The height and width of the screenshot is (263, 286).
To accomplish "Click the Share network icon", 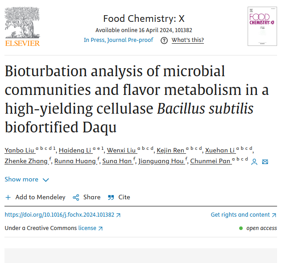I will point(76,197).
